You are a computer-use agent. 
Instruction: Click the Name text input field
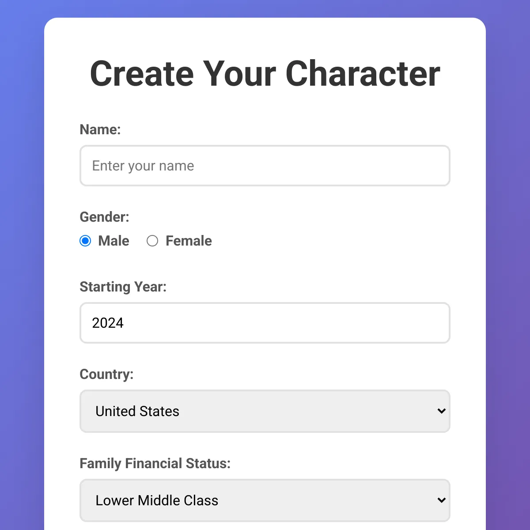click(265, 166)
